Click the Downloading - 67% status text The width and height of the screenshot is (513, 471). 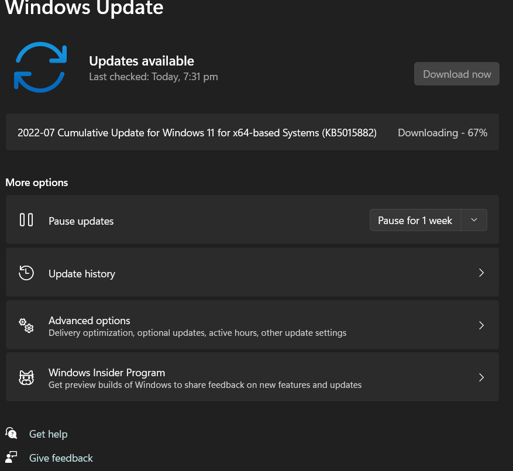[443, 133]
